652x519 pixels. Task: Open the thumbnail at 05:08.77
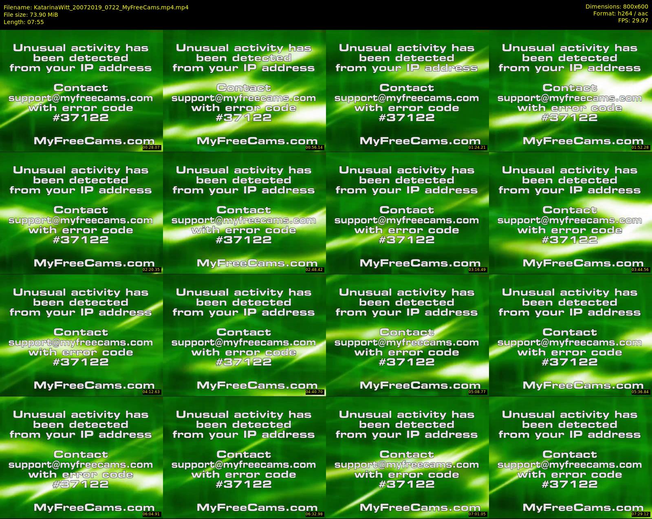click(x=407, y=335)
